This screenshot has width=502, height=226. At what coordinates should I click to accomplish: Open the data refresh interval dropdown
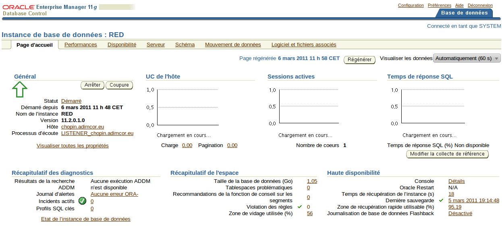click(467, 58)
